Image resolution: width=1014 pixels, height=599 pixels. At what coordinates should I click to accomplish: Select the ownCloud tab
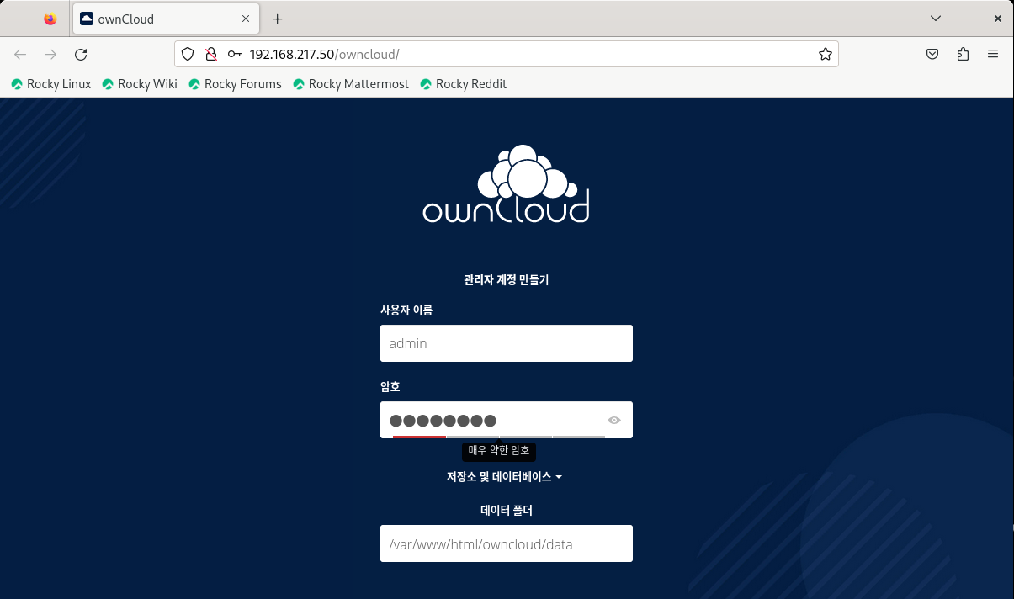point(165,19)
